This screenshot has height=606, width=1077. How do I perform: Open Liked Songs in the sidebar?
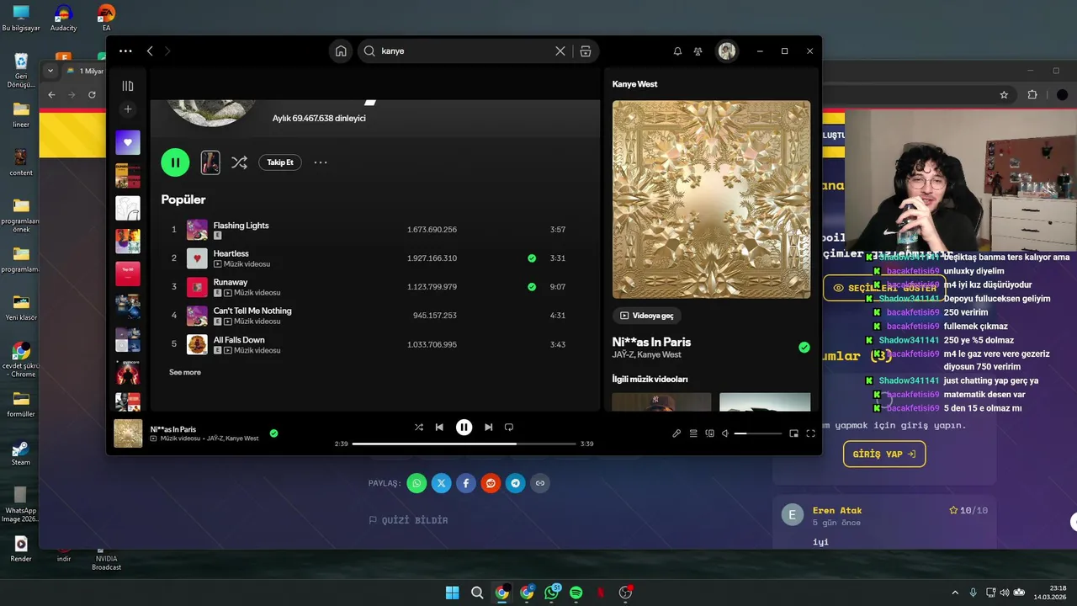click(128, 143)
